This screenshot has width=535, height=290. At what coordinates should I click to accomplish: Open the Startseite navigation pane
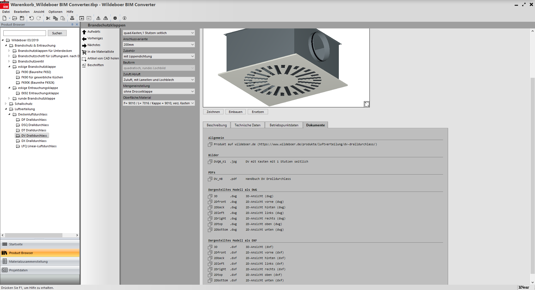click(x=40, y=244)
